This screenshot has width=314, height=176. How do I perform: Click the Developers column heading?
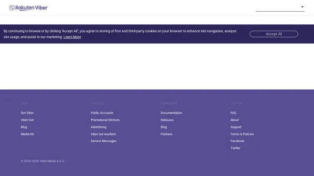pyautogui.click(x=169, y=103)
